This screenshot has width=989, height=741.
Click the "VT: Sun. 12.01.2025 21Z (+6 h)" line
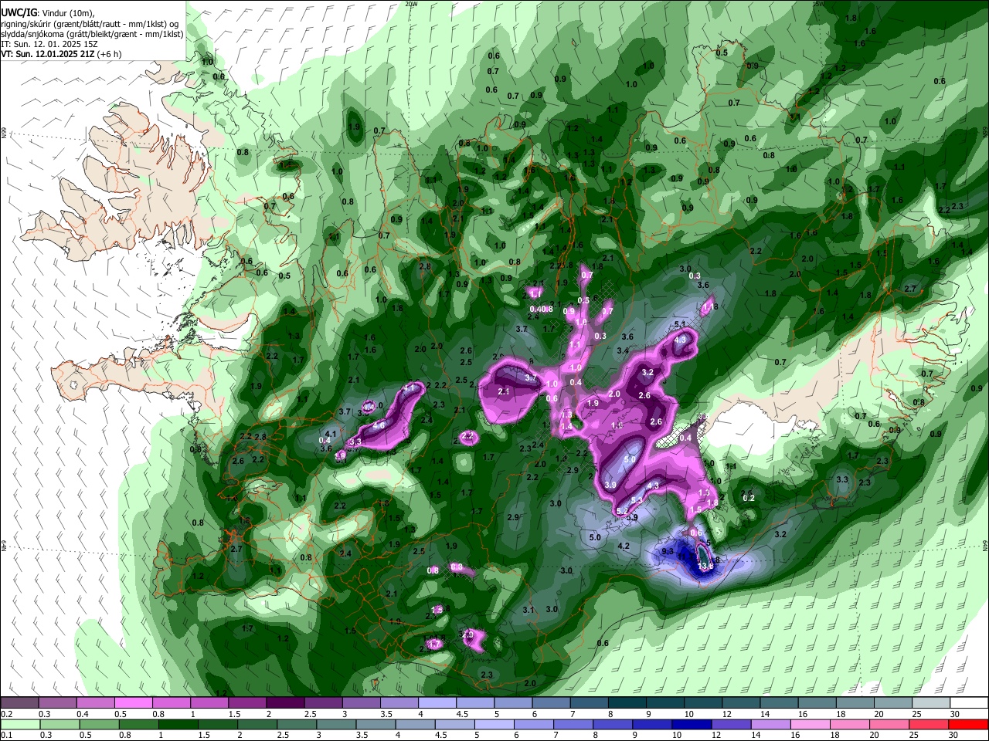coord(61,54)
